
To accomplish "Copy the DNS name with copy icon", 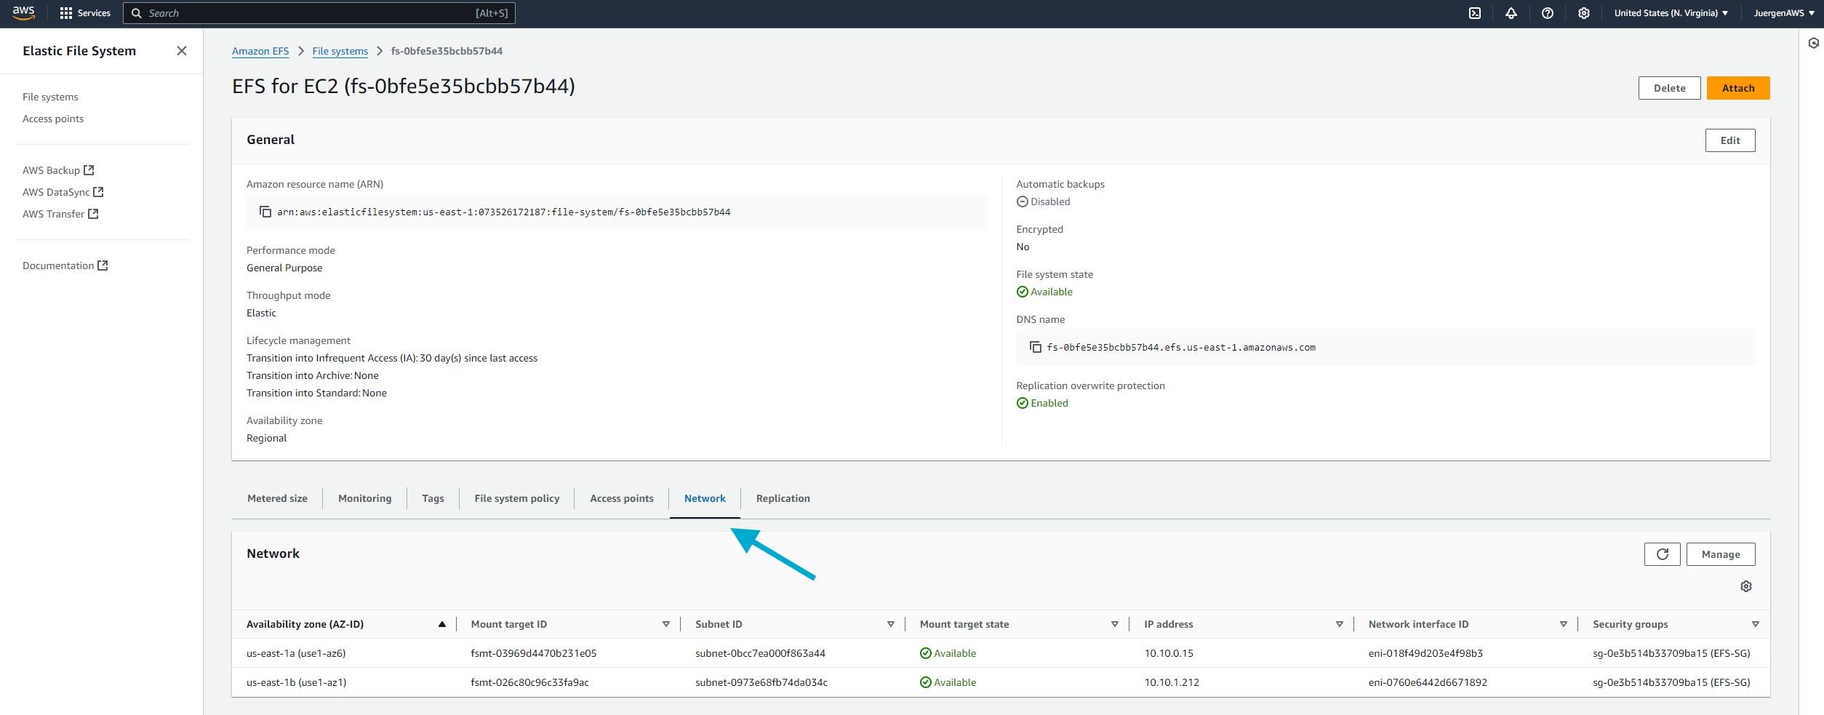I will (x=1035, y=347).
